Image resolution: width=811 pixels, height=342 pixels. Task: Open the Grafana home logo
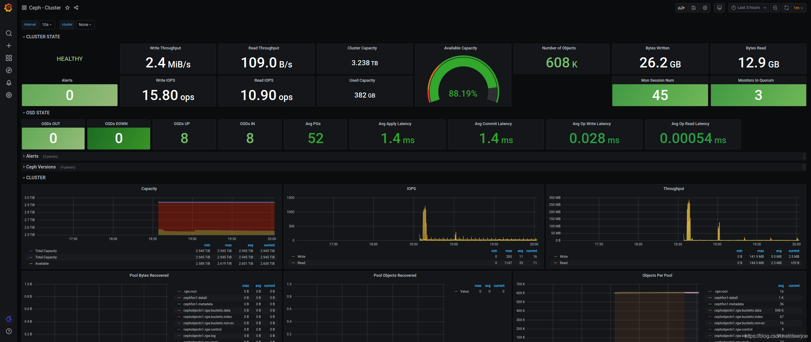[9, 8]
